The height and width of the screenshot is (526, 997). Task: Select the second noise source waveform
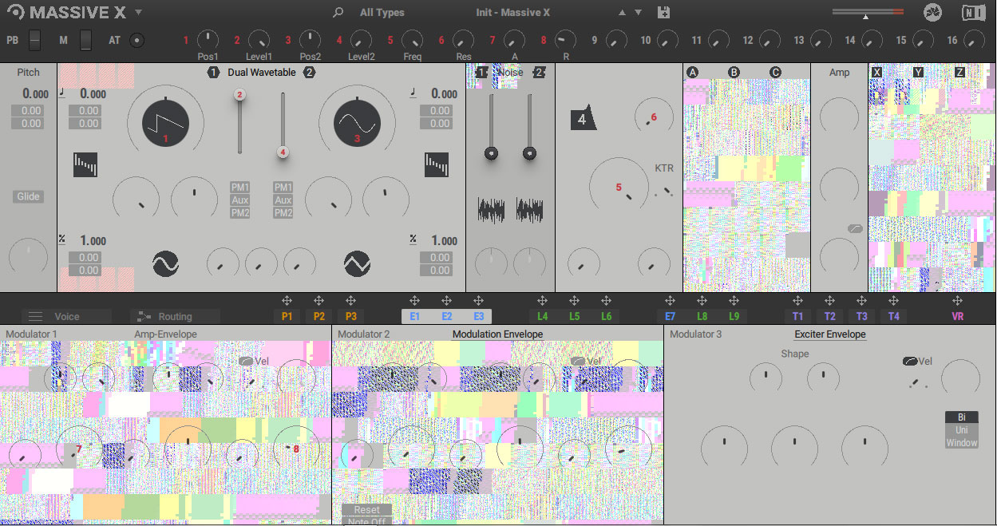click(529, 210)
